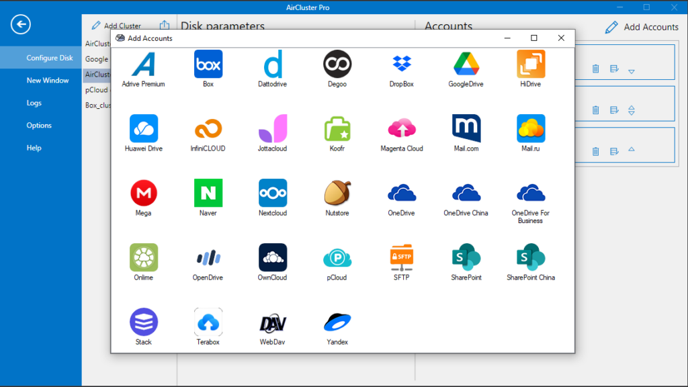Select the Google cluster in the list
Image resolution: width=688 pixels, height=387 pixels.
97,59
